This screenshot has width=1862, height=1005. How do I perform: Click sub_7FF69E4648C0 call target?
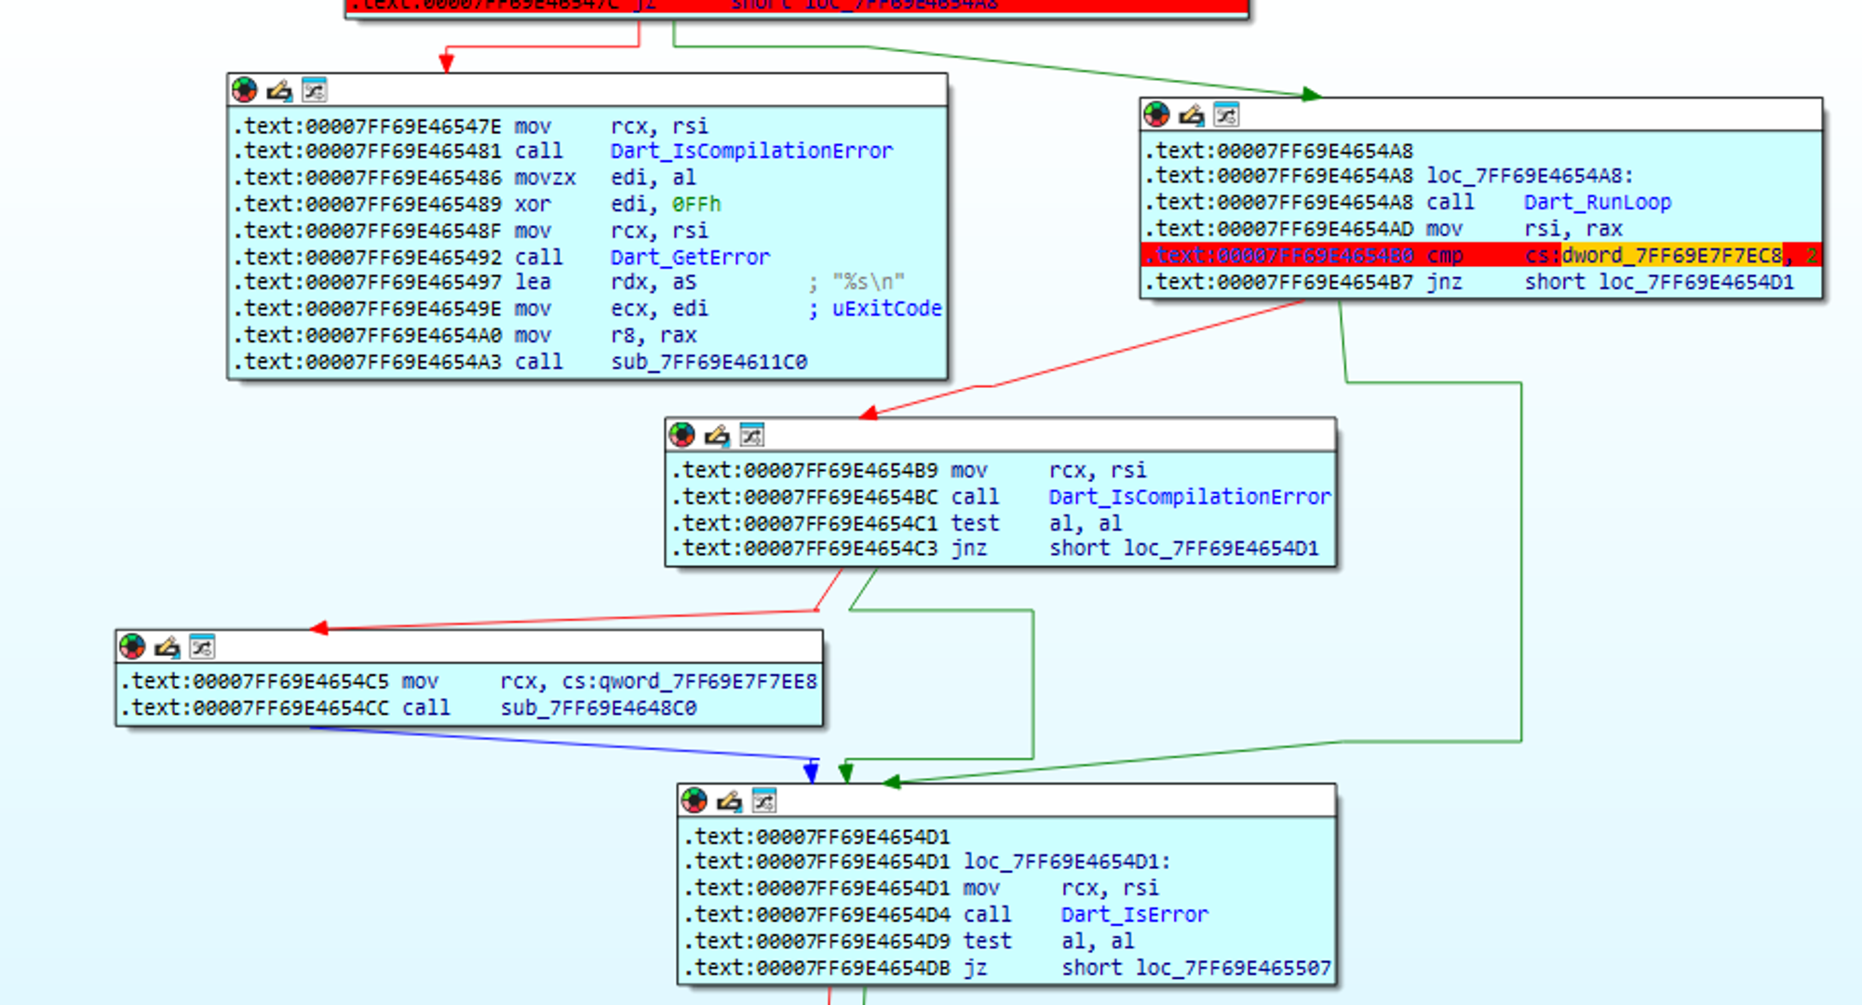pyautogui.click(x=599, y=708)
